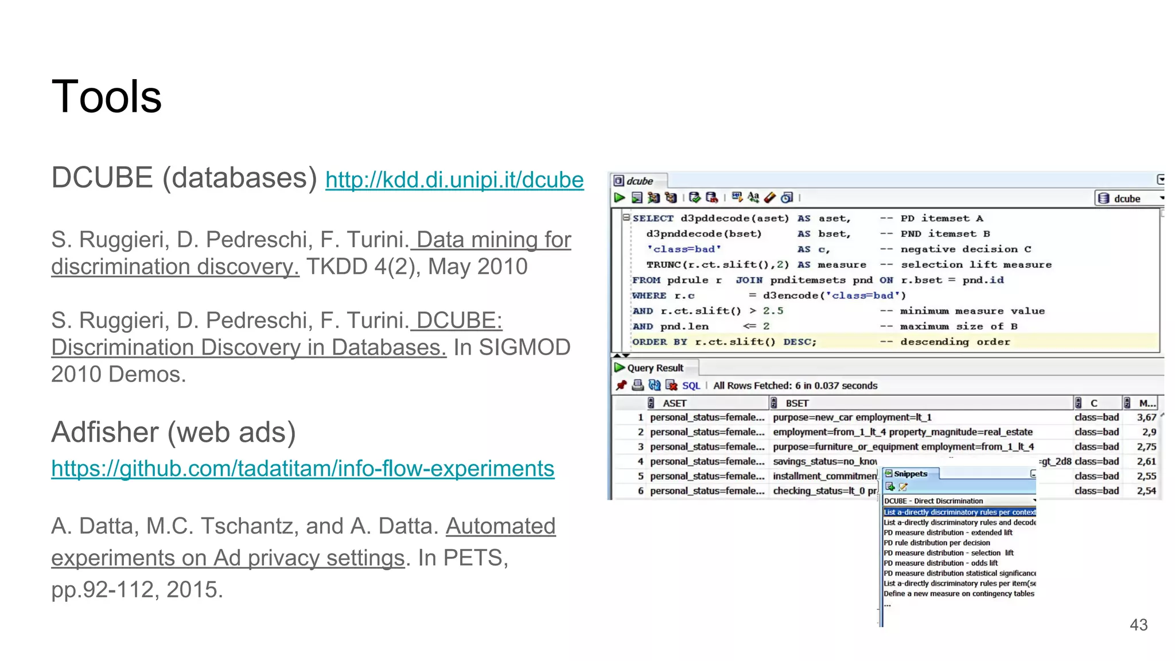This screenshot has width=1175, height=661.
Task: Run the SQL statement with green arrow
Action: [x=619, y=198]
